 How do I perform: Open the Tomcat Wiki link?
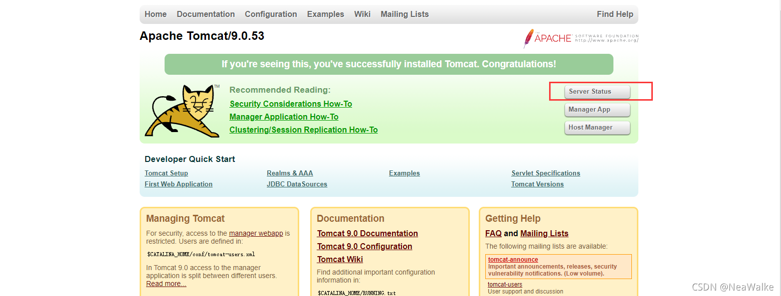point(340,260)
